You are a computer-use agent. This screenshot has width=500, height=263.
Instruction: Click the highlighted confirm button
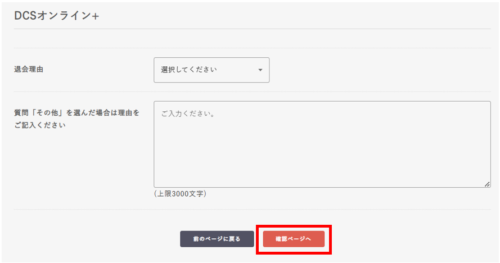[294, 239]
